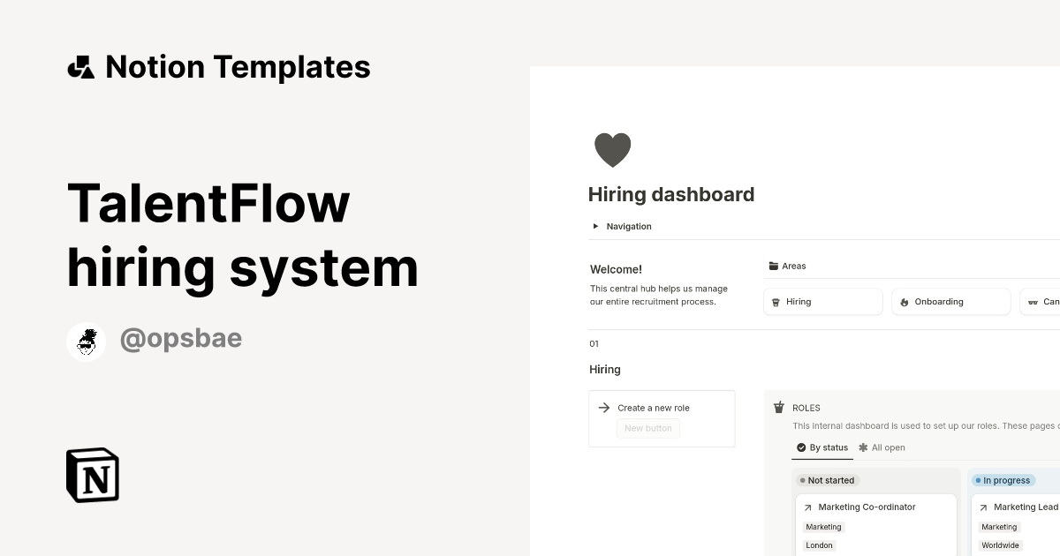Click the diagonal arrow beside Marketing Co-ordinator
The image size is (1060, 556).
click(807, 507)
